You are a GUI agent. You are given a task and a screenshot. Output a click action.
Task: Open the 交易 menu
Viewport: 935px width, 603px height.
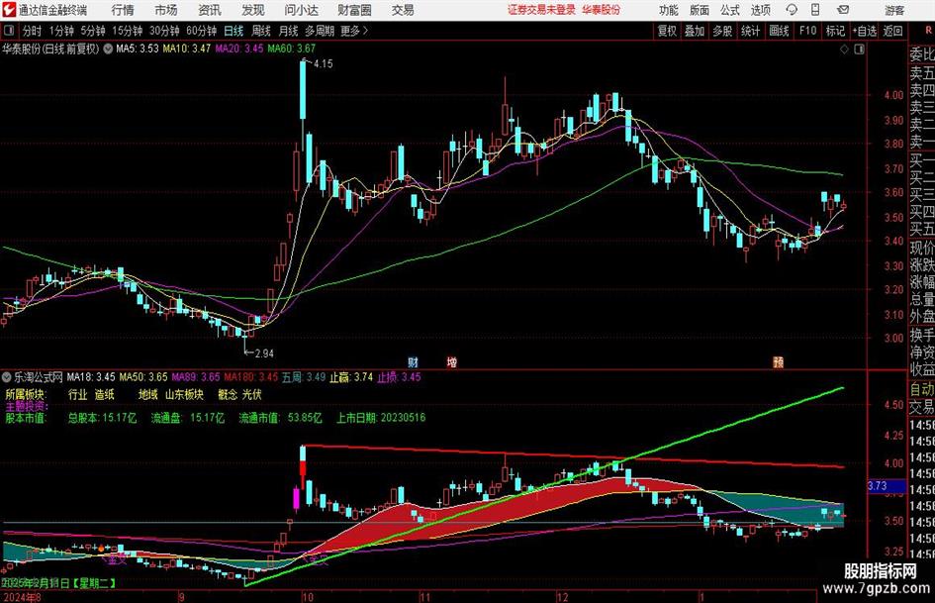pos(403,10)
